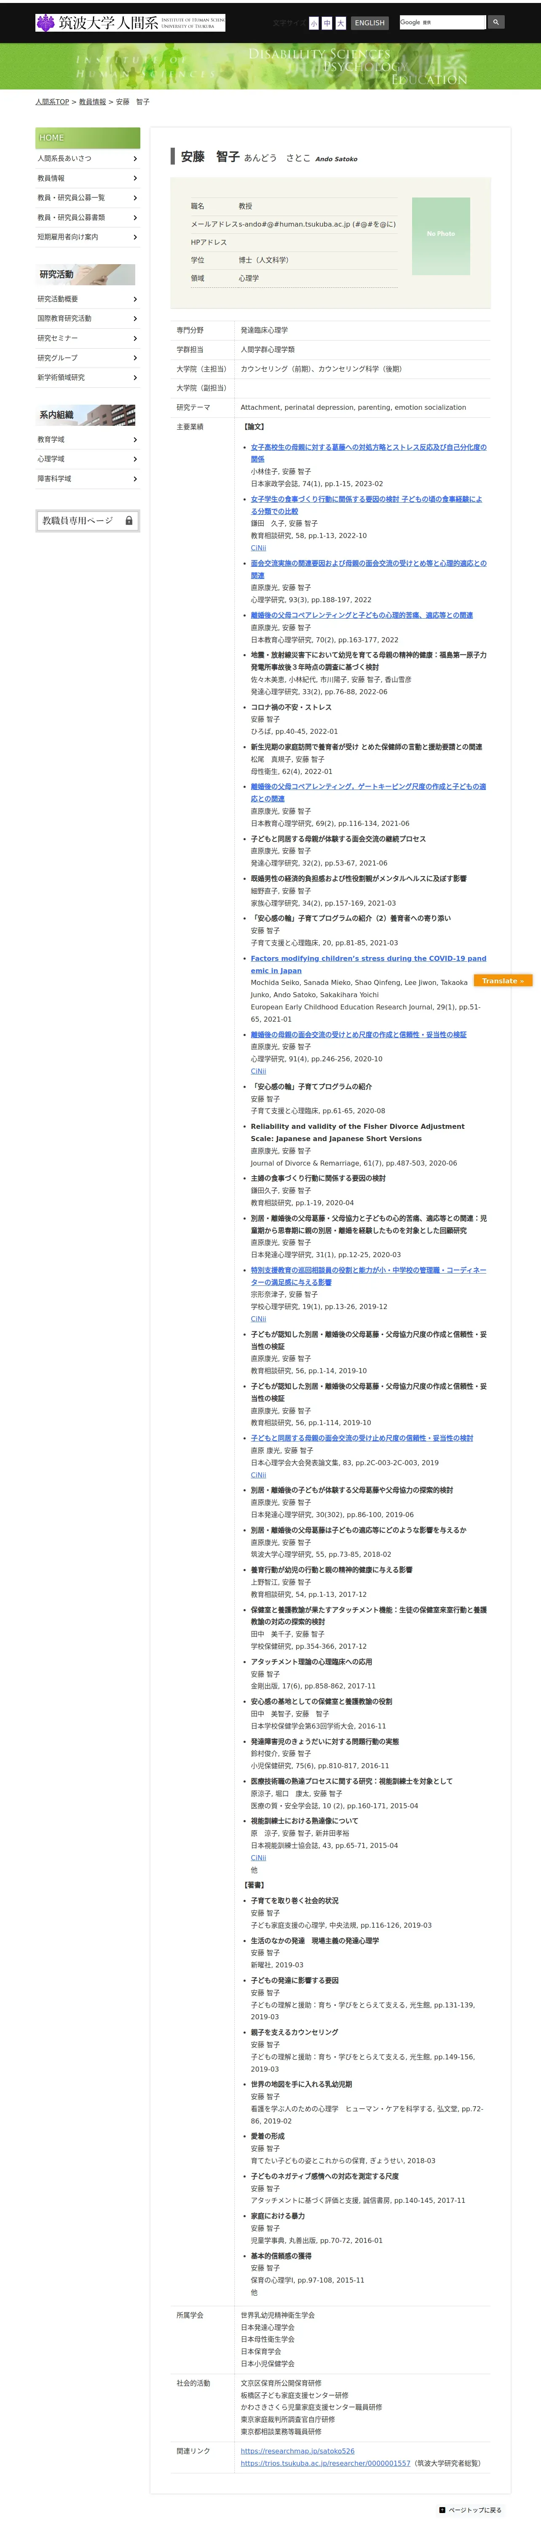Viewport: 541px width, 2532px height.
Task: Click the email address s-ando text
Action: (x=317, y=224)
